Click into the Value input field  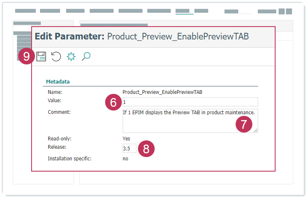[189, 102]
